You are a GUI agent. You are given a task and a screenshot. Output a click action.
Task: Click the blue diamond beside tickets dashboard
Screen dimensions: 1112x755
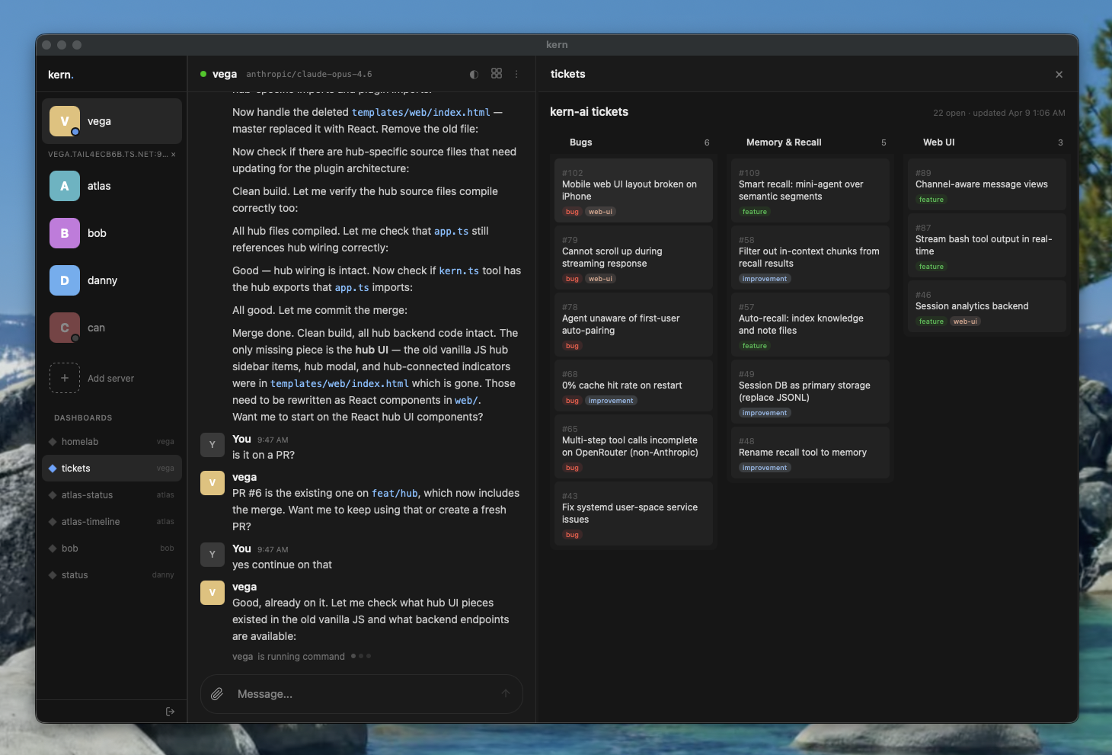click(52, 468)
